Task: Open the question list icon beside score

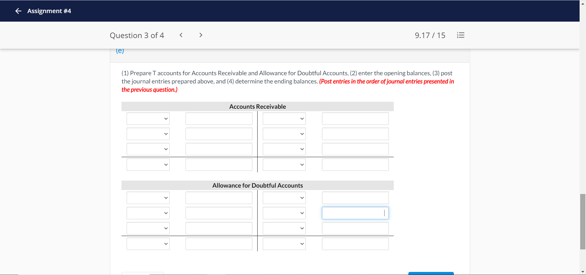Action: click(x=461, y=35)
